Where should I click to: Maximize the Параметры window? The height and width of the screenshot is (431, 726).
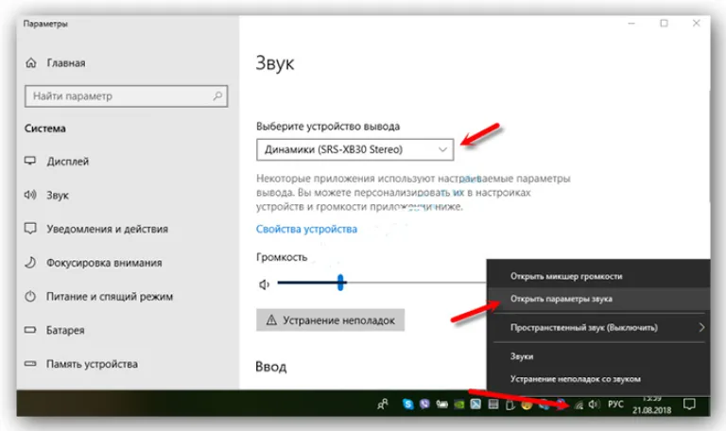664,23
